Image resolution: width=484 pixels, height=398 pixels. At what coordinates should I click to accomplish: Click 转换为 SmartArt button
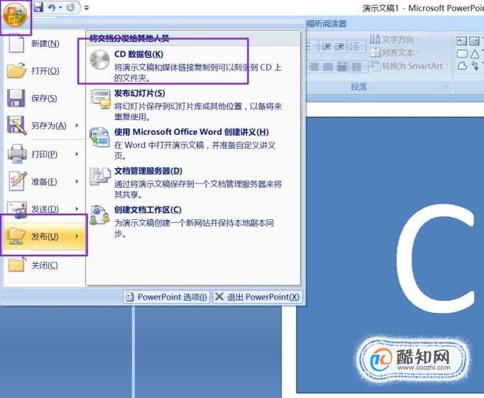[x=409, y=66]
